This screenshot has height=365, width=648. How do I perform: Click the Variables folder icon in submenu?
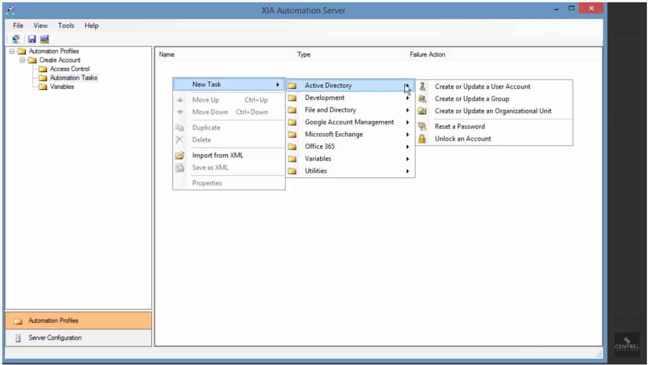[x=292, y=159]
